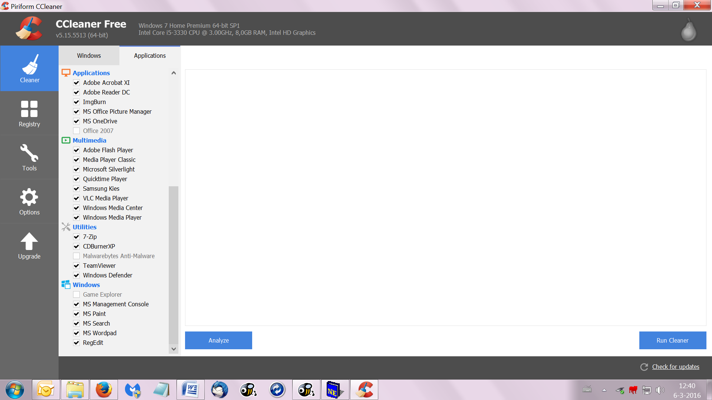Toggle TeamViewer checkbox

(x=76, y=266)
